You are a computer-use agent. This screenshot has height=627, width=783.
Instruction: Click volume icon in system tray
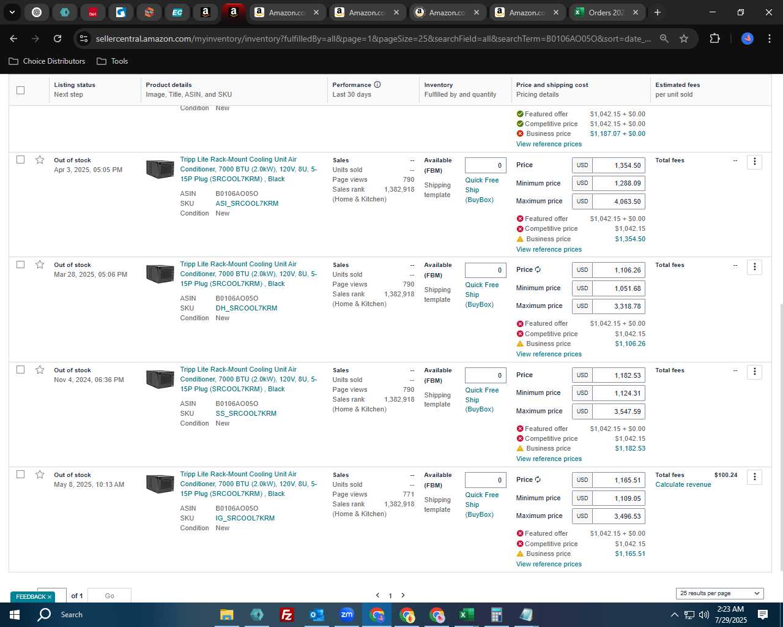pyautogui.click(x=703, y=615)
